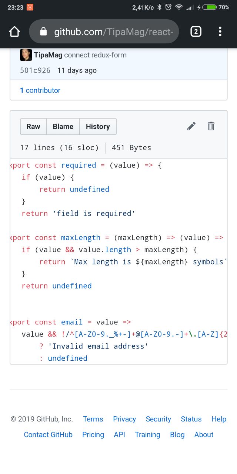Open Contact GitHub link
Screen dimensions: 237x474
click(48, 435)
